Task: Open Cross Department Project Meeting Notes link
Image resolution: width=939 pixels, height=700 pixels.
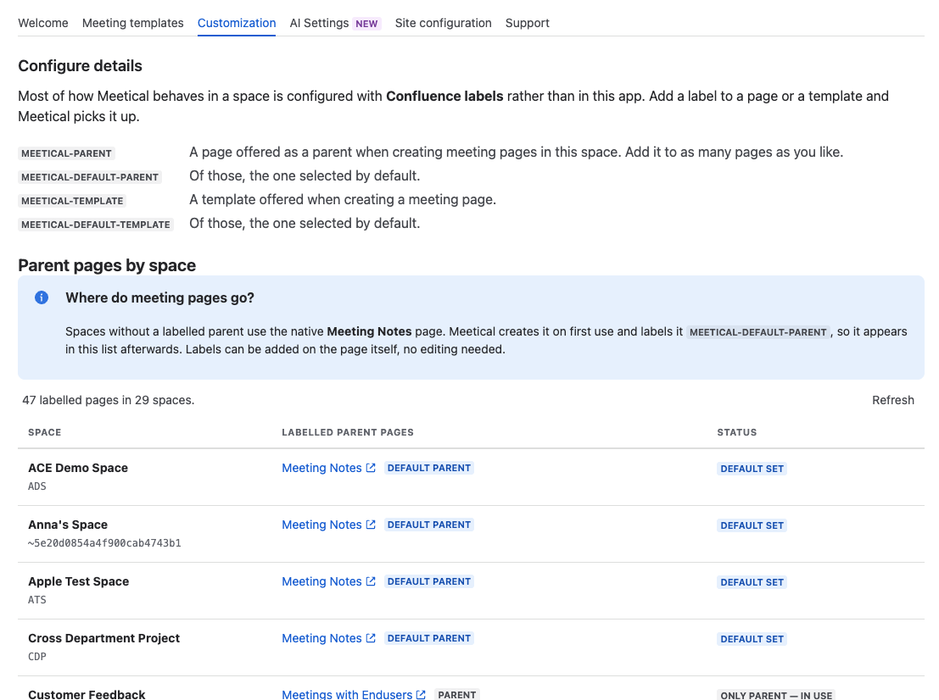Action: [321, 638]
